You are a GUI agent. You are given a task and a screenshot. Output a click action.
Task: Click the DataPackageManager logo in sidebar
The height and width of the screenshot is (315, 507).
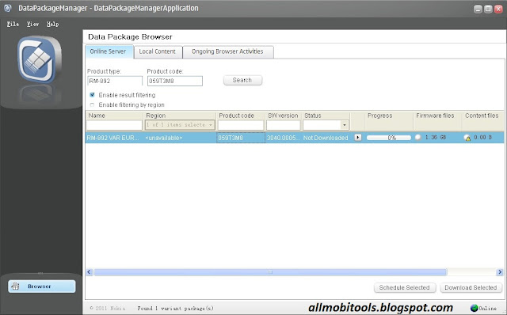tap(40, 59)
